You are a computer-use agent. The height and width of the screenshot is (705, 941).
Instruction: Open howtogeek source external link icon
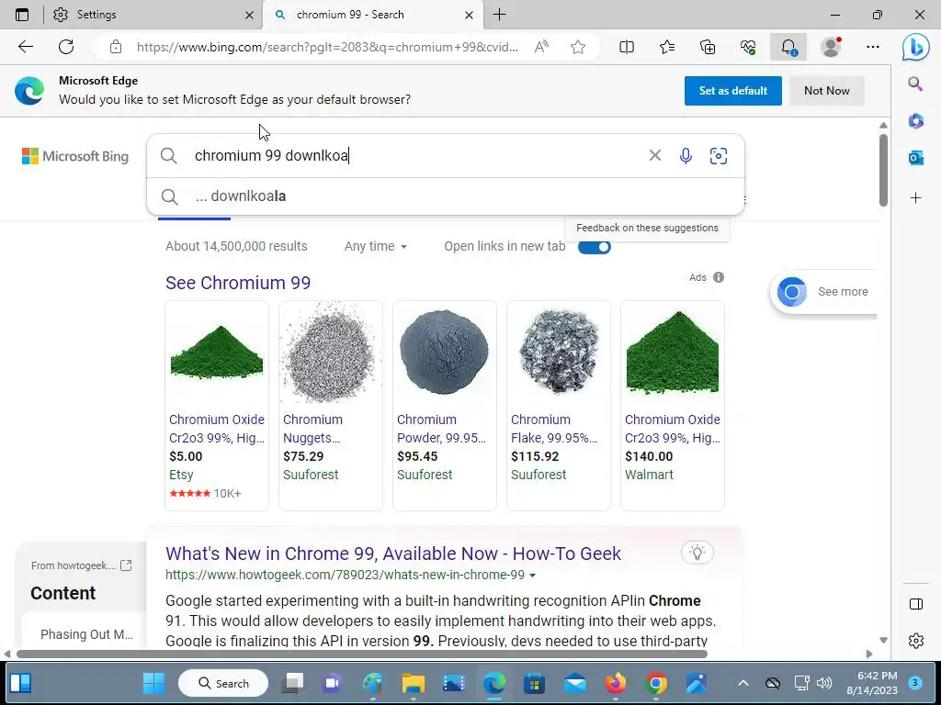126,565
